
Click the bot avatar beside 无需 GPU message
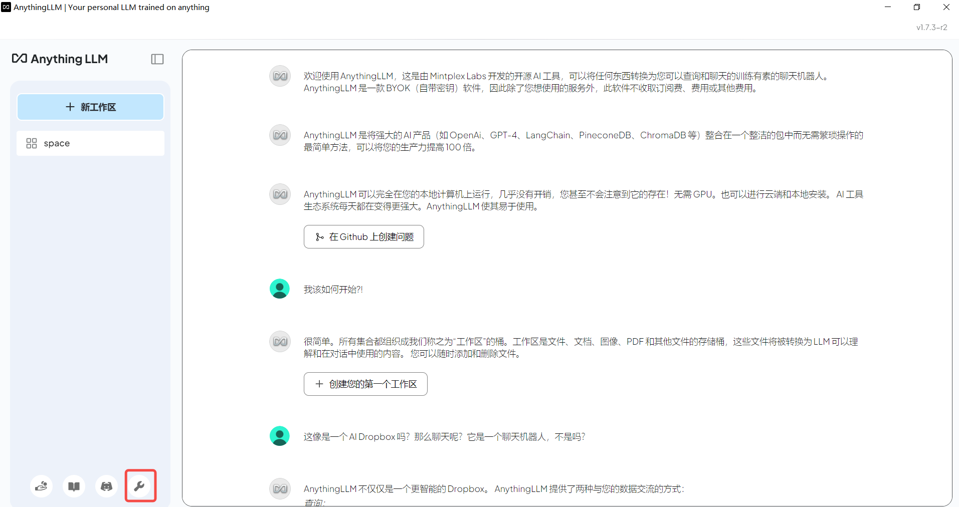pyautogui.click(x=280, y=195)
